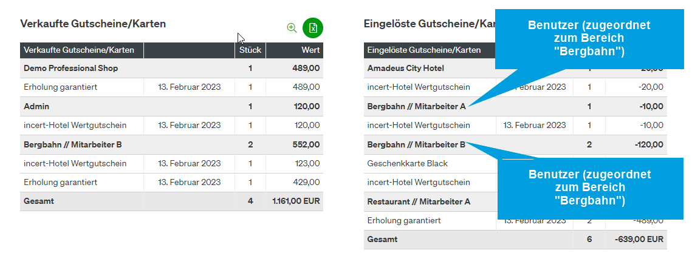Click incert-Hotel Wertgutschein 123,00 entry
Viewport: 692px width, 253px height.
click(x=172, y=164)
